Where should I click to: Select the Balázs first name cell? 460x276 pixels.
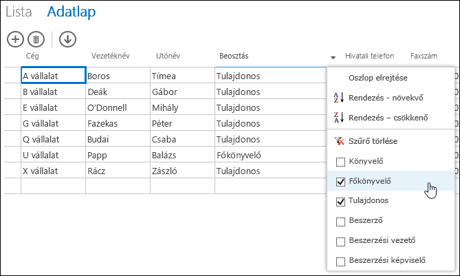(x=182, y=154)
